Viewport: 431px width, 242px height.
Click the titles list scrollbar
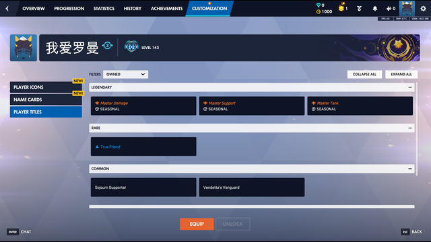coord(416,129)
